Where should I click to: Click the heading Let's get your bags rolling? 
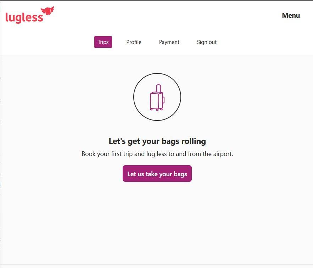157,141
